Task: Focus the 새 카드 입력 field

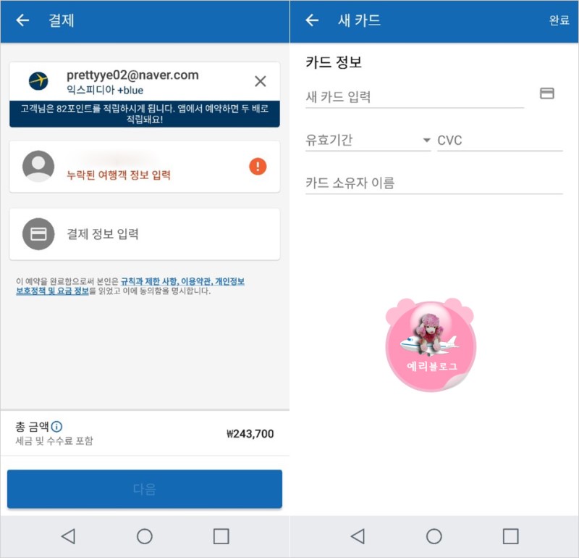Action: click(415, 97)
